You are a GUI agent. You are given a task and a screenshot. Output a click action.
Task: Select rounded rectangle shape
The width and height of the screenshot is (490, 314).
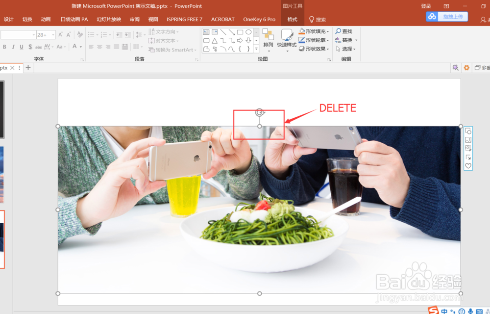click(x=206, y=40)
